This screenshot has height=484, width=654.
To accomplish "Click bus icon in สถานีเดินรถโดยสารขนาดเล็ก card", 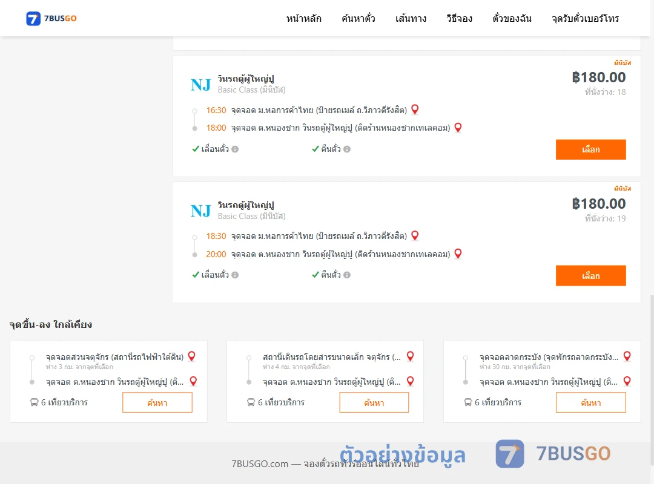I will tap(251, 402).
